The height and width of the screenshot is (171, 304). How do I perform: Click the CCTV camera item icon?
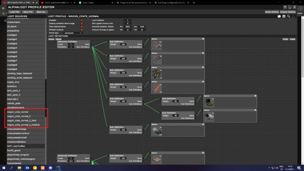209,117
